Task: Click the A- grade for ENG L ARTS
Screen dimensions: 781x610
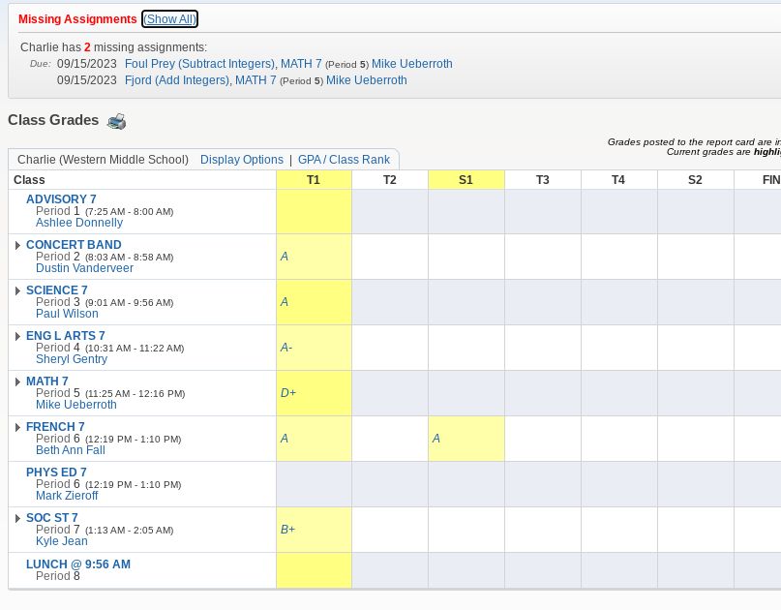Action: (286, 348)
